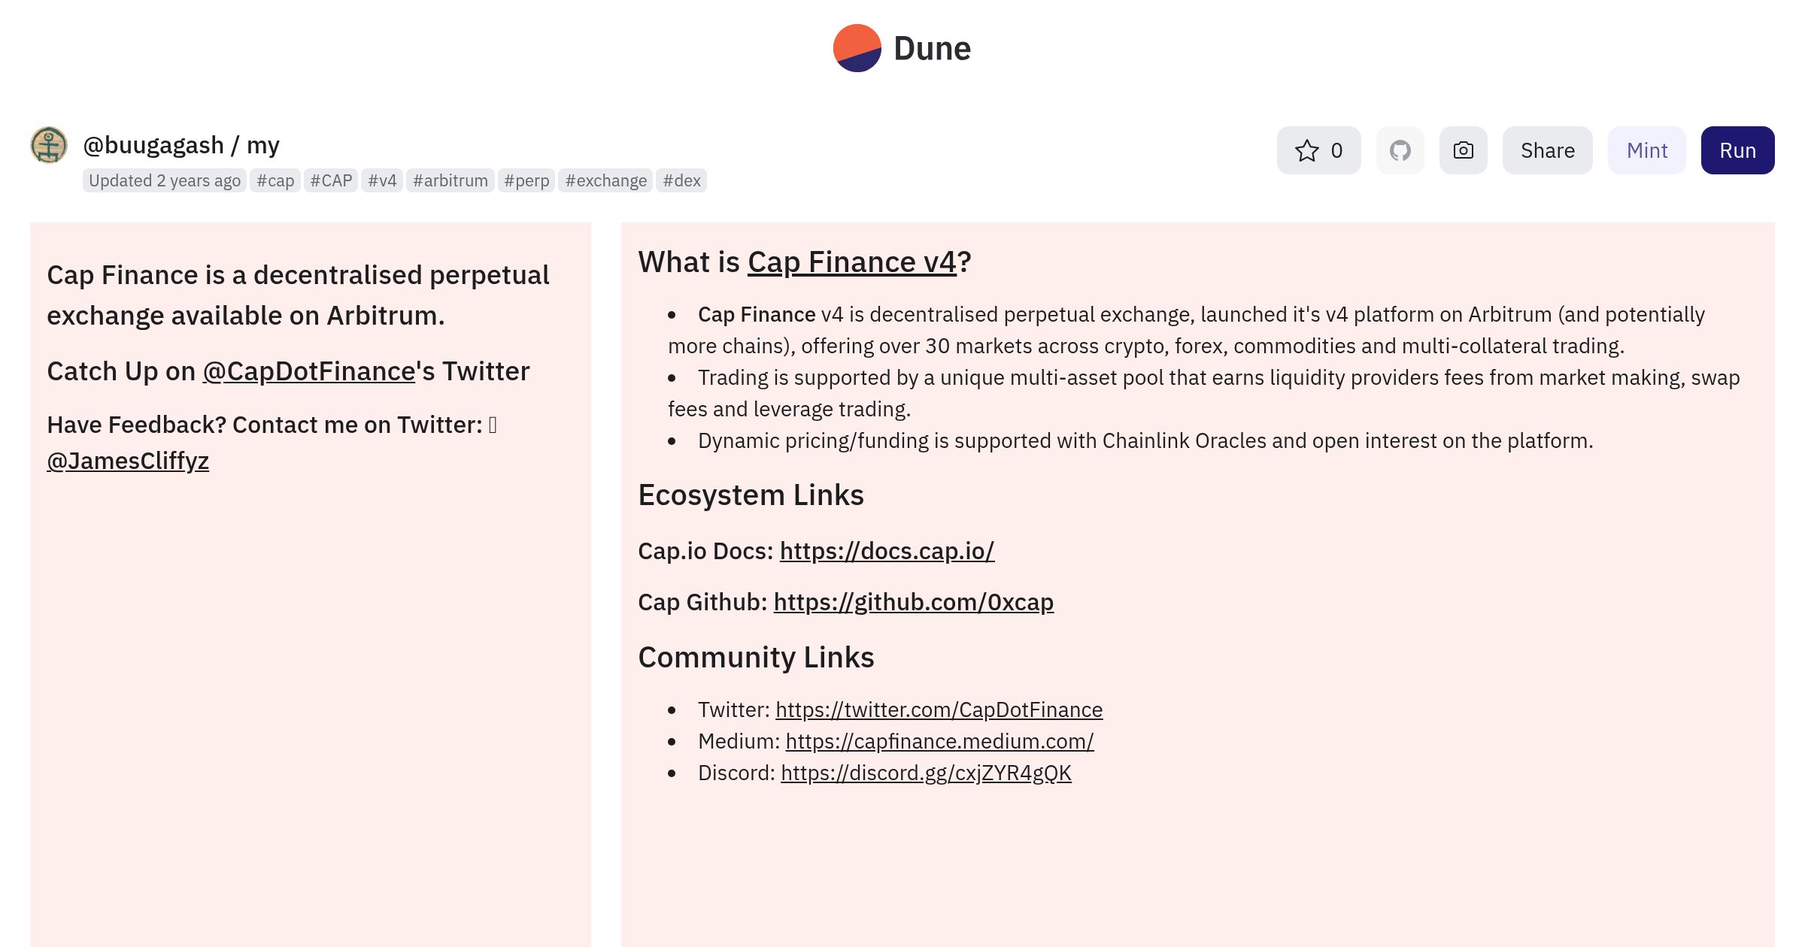The image size is (1805, 947).
Task: Open the @CapDotFinance Twitter link
Action: [x=309, y=371]
